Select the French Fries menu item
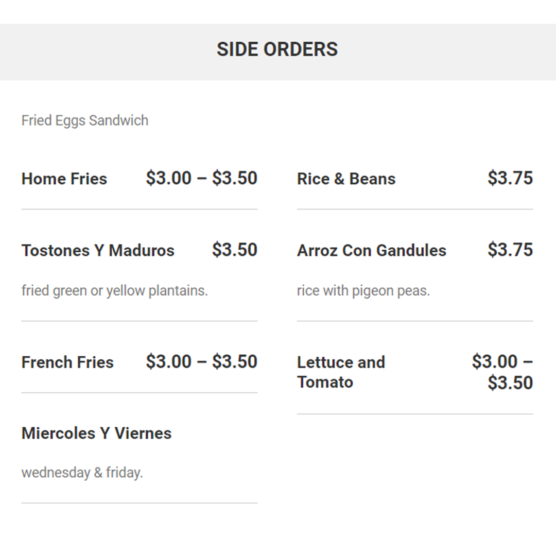556x556 pixels. coord(67,362)
